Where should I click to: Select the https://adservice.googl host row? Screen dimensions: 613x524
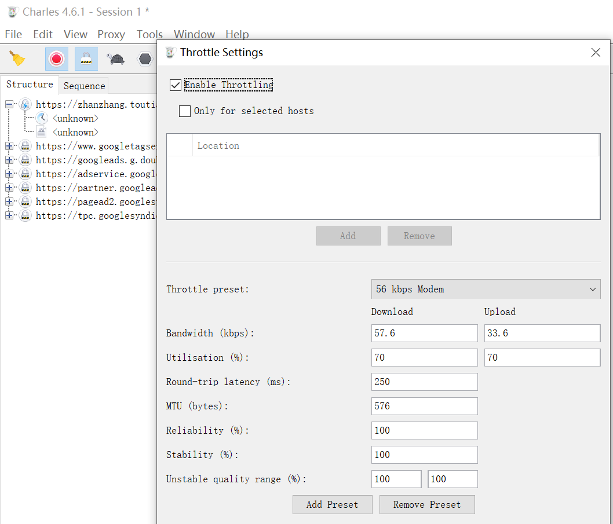coord(96,174)
